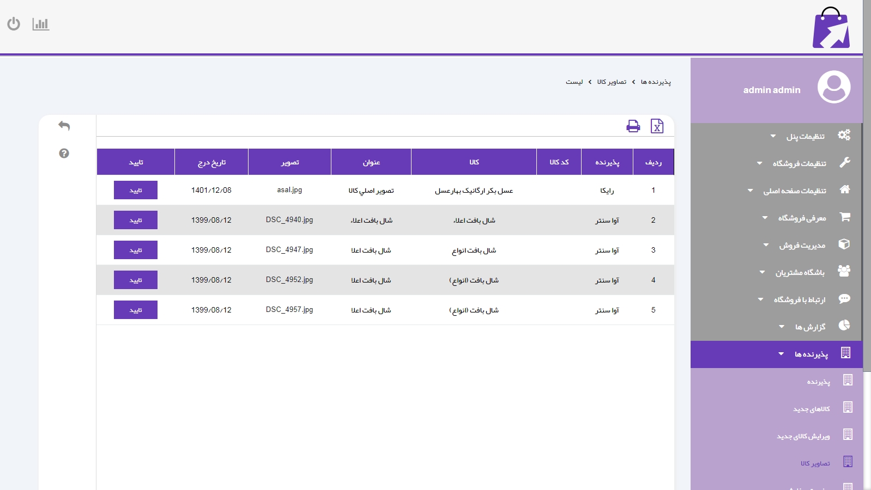
Task: Expand the تنظیمات پنل menu
Action: click(805, 136)
